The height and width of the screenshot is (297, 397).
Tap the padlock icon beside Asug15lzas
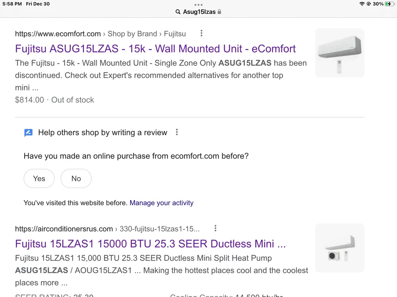[x=219, y=12]
